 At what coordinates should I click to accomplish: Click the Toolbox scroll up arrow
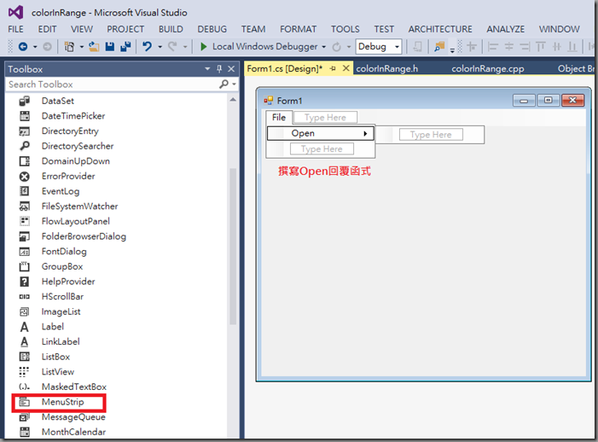point(233,100)
